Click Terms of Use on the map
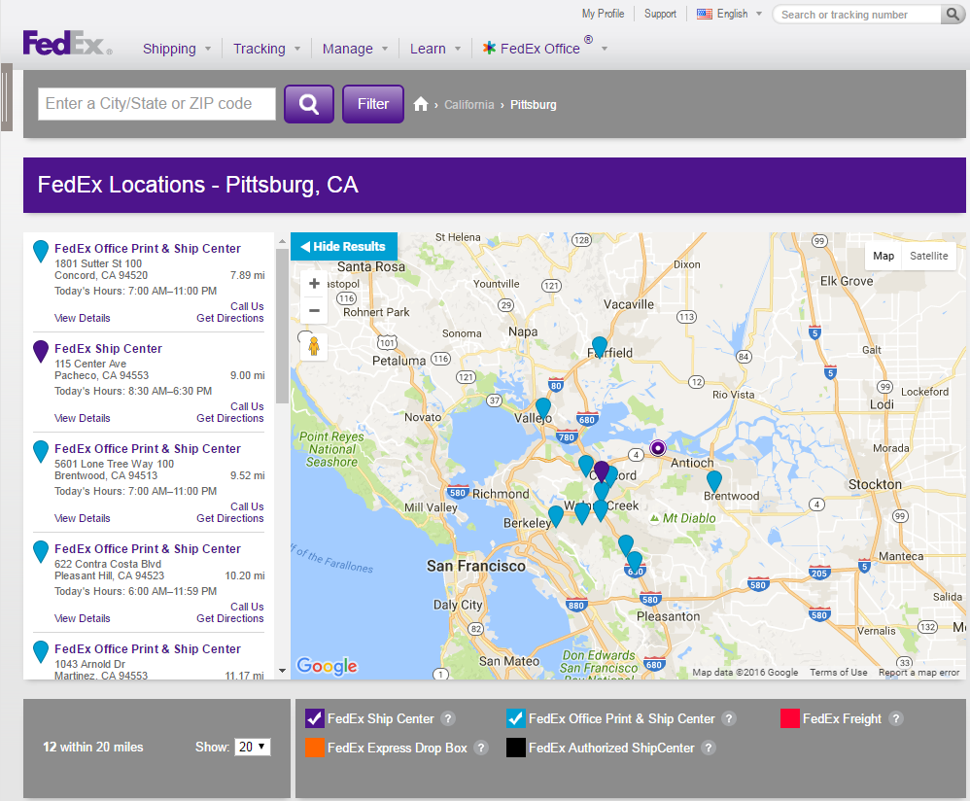Viewport: 970px width, 801px height. (x=838, y=673)
